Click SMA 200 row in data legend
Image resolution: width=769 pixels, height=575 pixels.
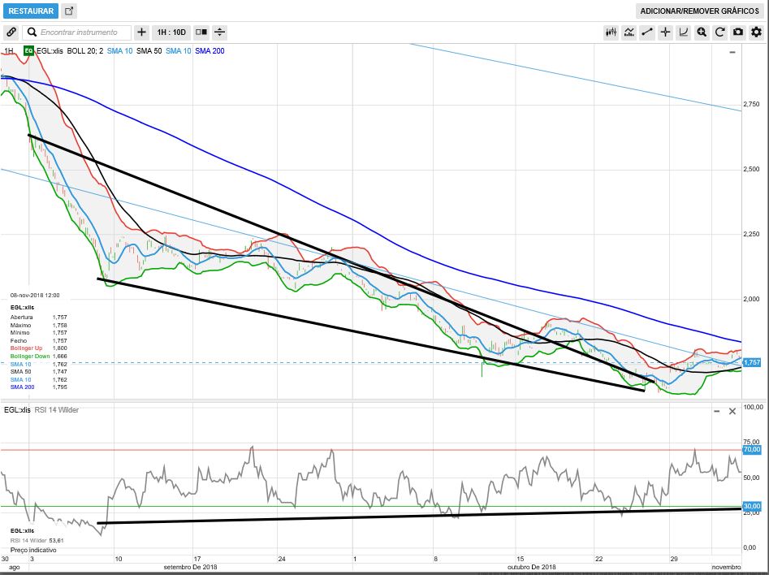[39, 387]
